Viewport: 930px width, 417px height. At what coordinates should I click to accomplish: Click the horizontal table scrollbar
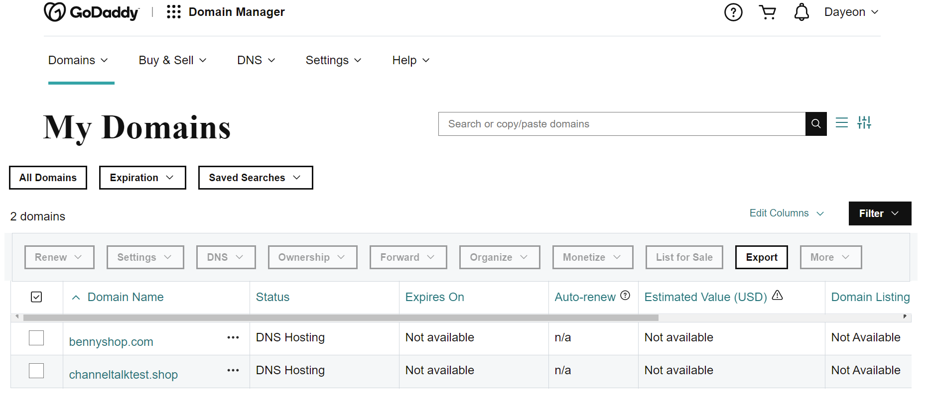tap(341, 317)
